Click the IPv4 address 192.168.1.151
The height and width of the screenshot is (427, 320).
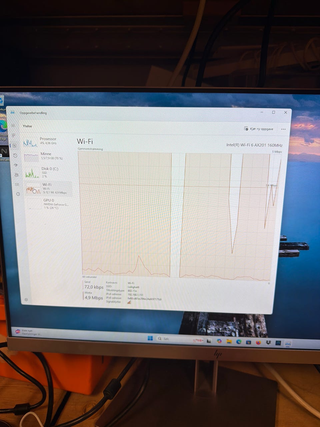coord(135,295)
